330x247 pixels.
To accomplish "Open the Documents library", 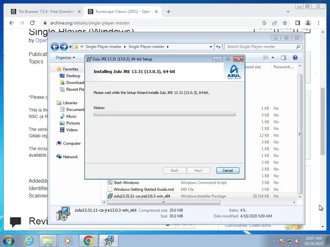I will pyautogui.click(x=72, y=109).
